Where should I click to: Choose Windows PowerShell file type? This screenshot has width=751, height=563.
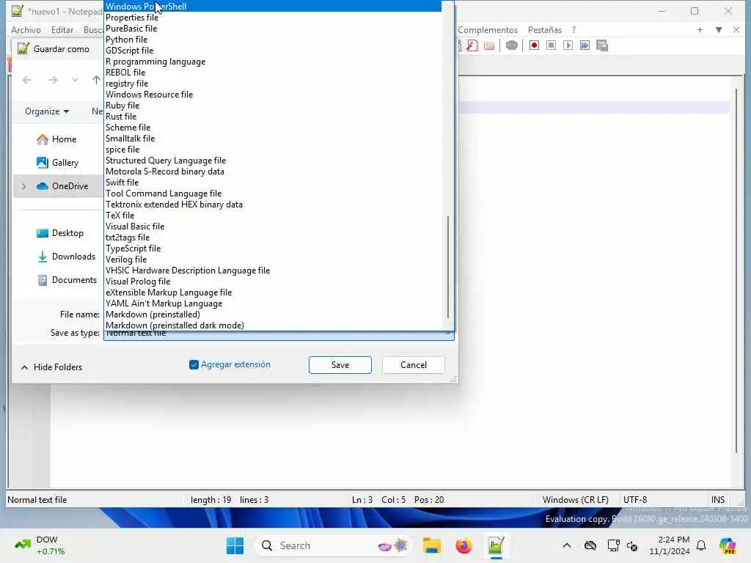pyautogui.click(x=273, y=6)
